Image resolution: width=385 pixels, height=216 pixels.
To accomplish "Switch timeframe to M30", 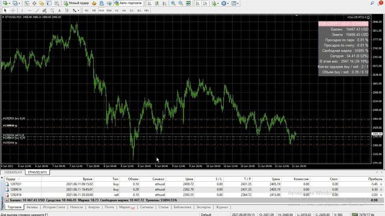I will click(109, 11).
